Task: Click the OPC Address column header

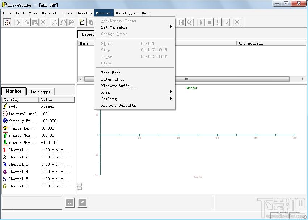Action: point(271,43)
